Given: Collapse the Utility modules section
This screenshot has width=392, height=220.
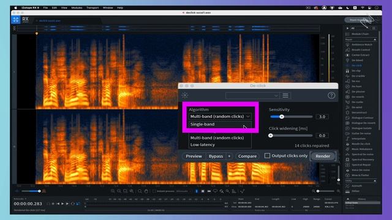Looking at the screenshot, I should tap(375, 181).
